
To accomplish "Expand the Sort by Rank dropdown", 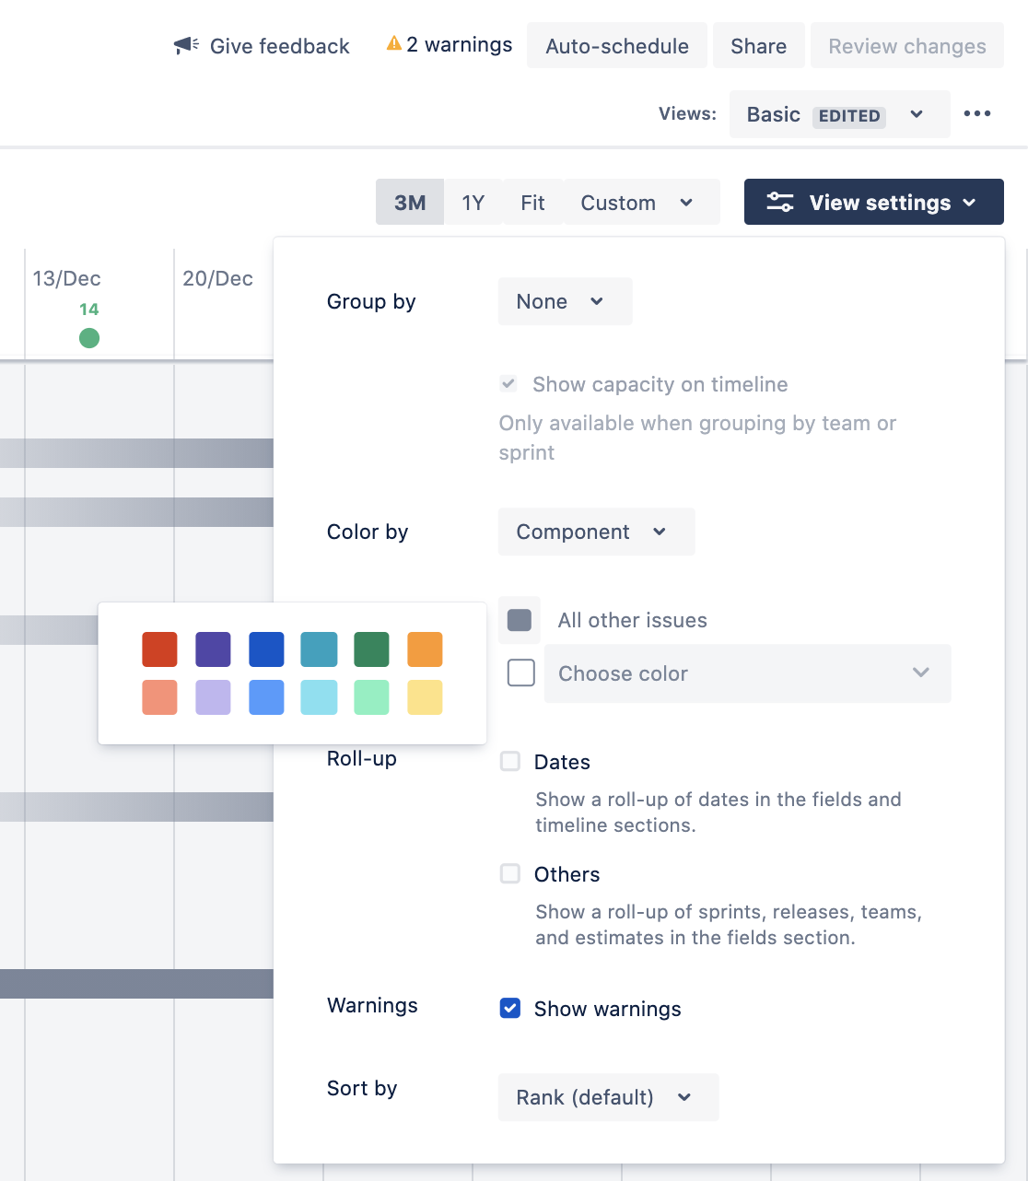I will tap(608, 1097).
